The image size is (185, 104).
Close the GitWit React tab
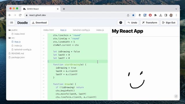click(x=58, y=9)
